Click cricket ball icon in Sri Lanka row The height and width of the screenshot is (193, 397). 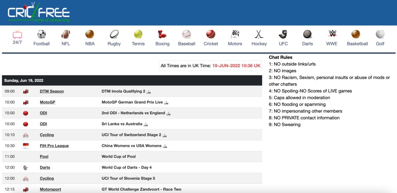pos(26,124)
